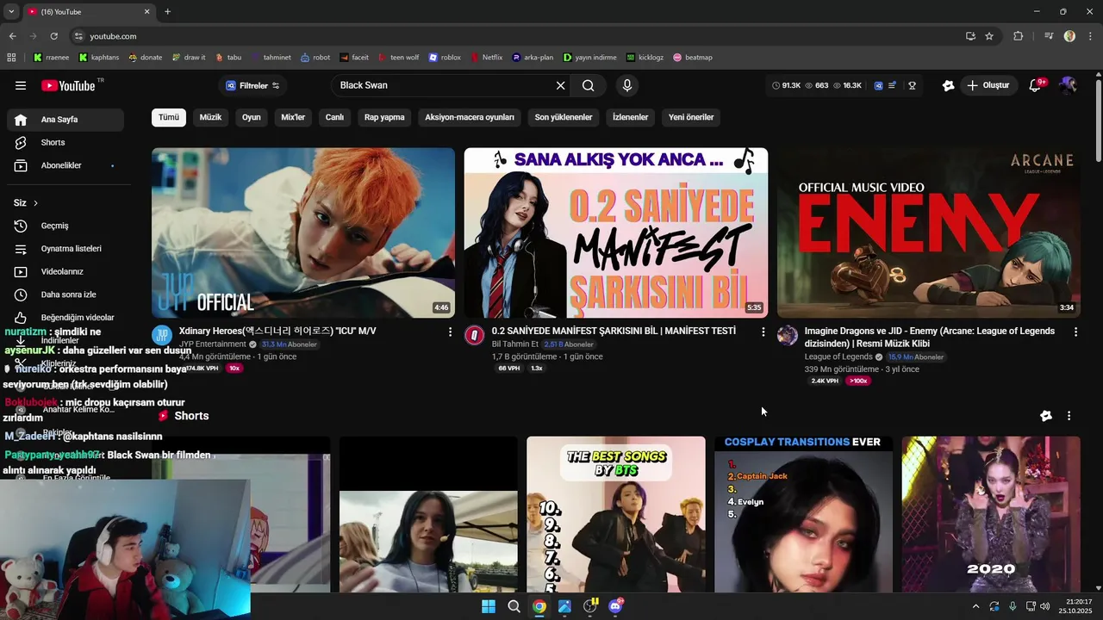Open the Cosplay Transitions Ever short

point(803,514)
